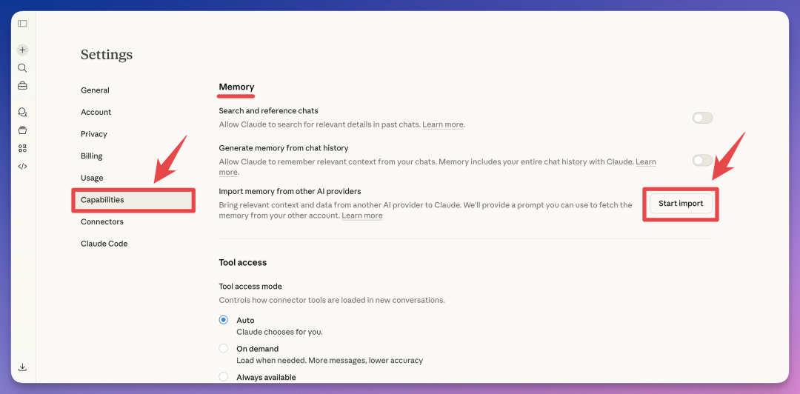The width and height of the screenshot is (800, 394).
Task: Select Always available tool access mode
Action: click(224, 377)
